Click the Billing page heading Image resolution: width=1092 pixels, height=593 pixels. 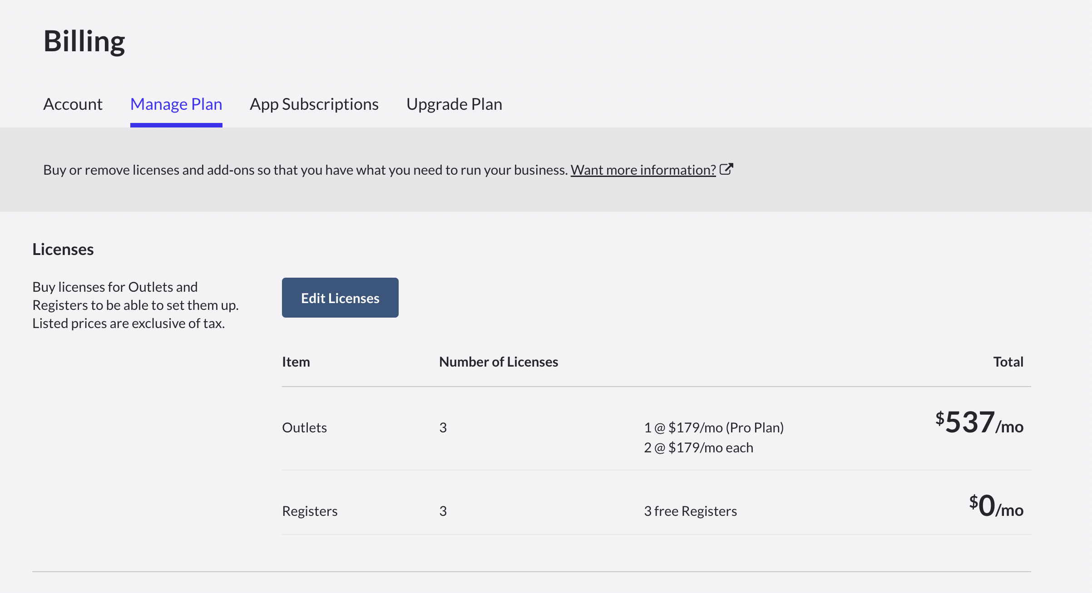pyautogui.click(x=84, y=41)
